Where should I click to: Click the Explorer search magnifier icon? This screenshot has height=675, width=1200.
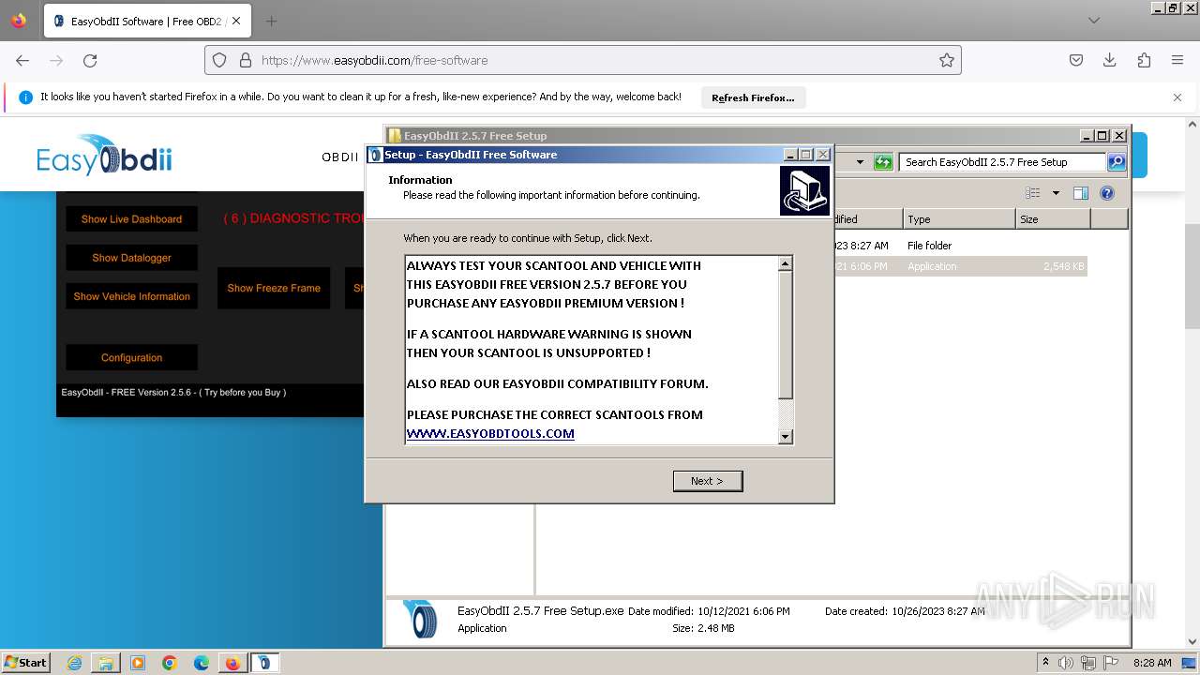coord(1116,162)
